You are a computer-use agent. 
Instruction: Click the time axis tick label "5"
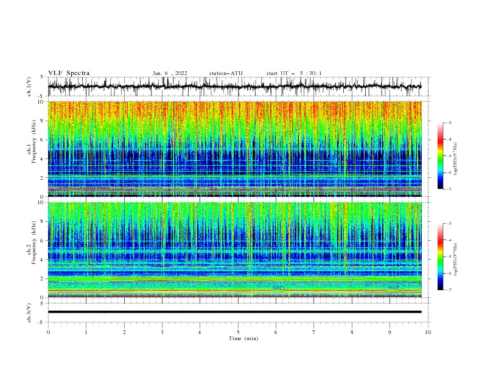(x=238, y=332)
